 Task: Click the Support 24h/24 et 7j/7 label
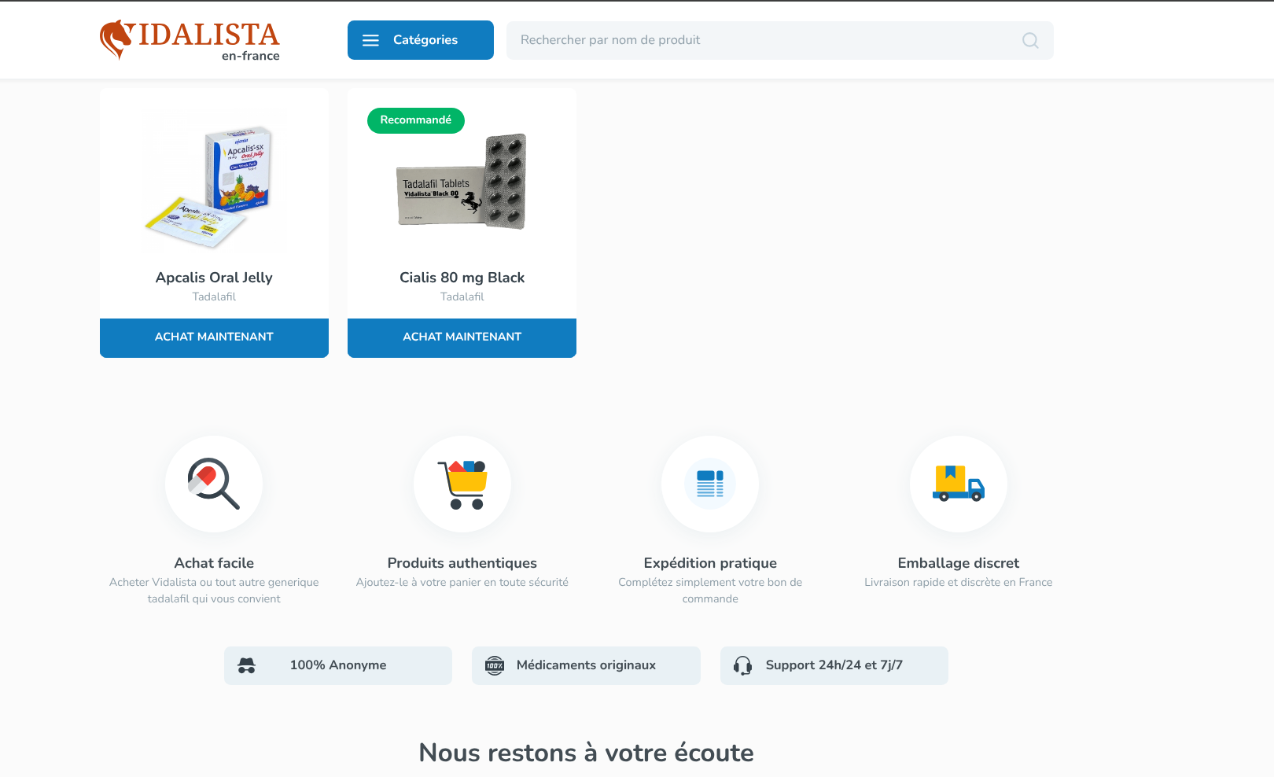pos(834,665)
